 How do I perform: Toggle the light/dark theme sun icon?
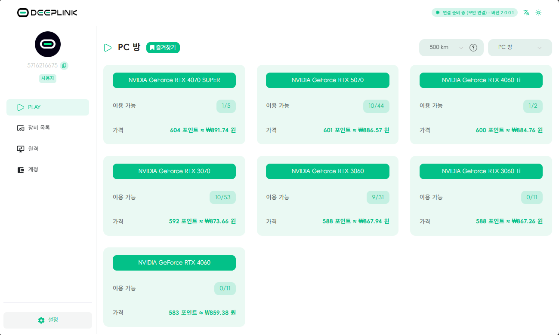click(x=538, y=12)
